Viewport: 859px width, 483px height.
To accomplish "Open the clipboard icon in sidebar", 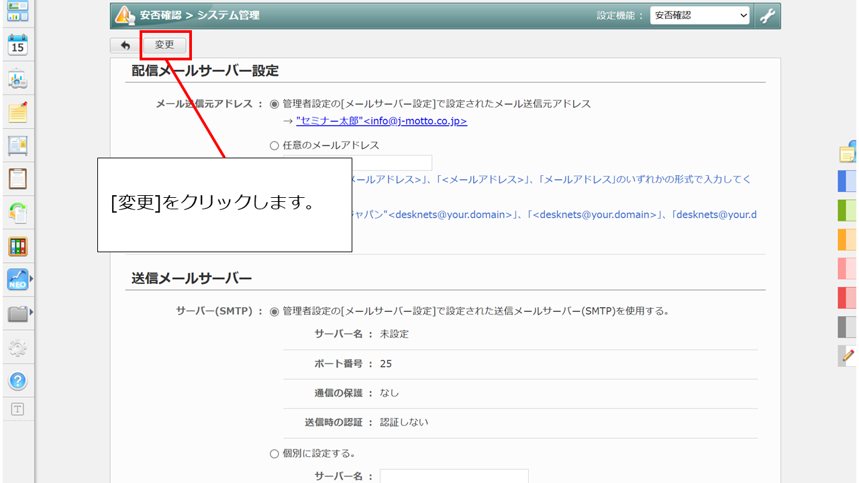I will (17, 179).
